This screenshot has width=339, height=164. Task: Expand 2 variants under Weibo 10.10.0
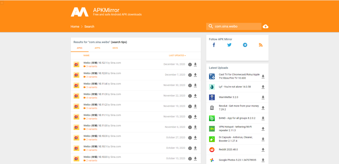(x=90, y=161)
